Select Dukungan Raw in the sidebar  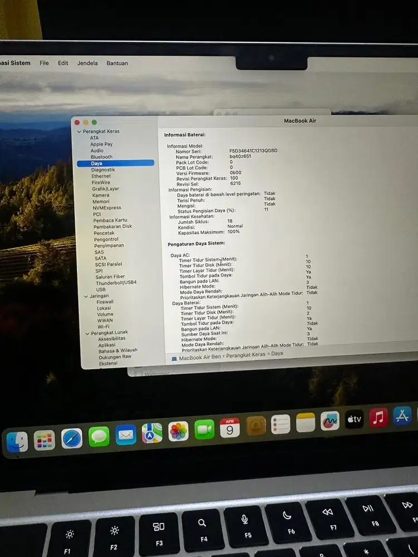point(115,356)
